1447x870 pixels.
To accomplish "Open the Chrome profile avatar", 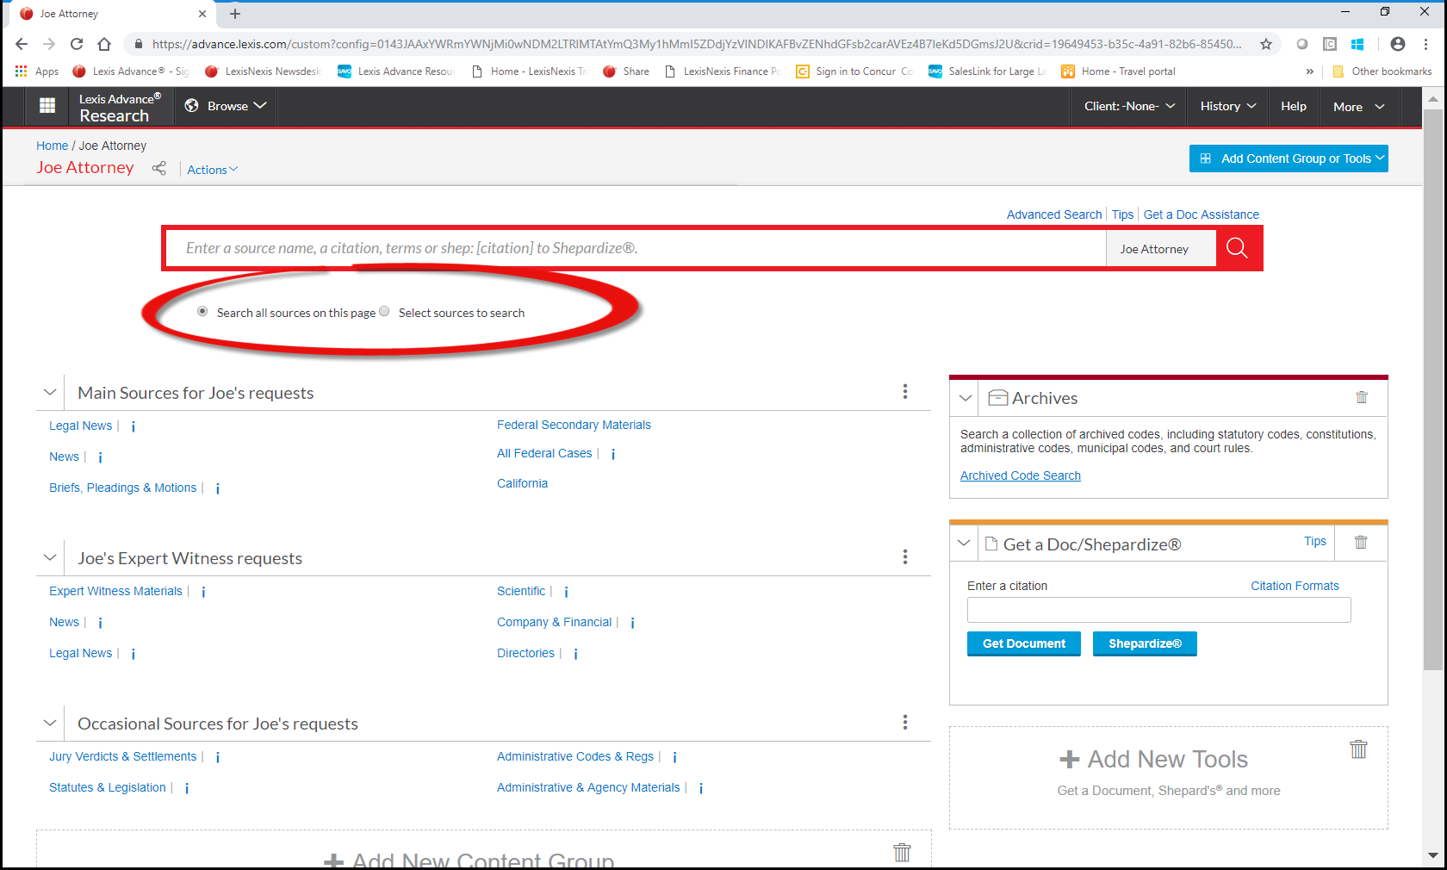I will (1398, 44).
